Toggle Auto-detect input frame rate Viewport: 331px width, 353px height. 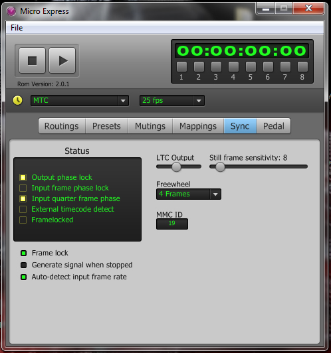point(23,277)
